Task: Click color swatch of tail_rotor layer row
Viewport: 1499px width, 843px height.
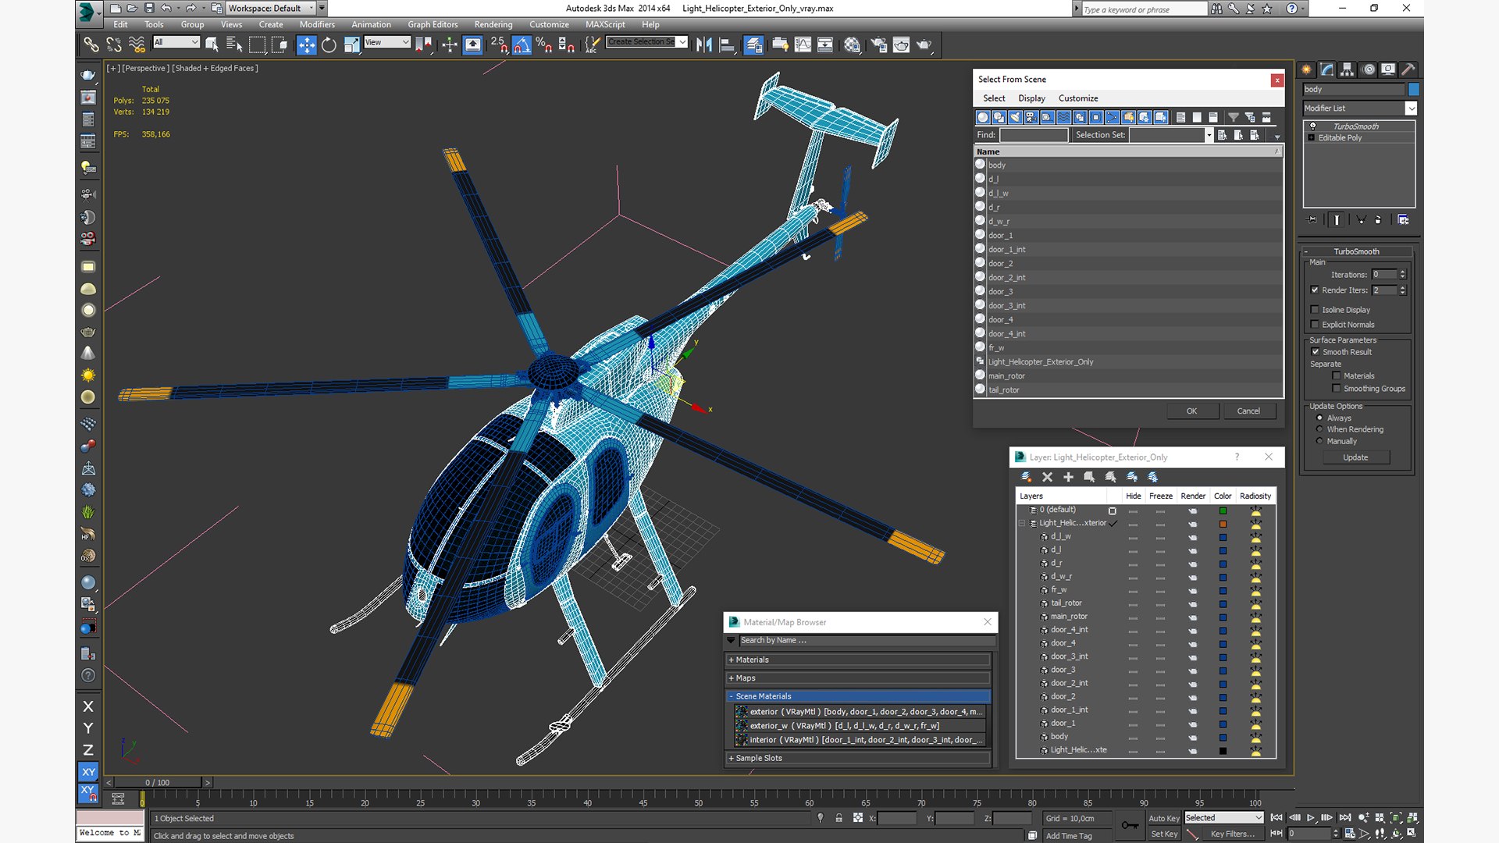Action: [x=1223, y=603]
